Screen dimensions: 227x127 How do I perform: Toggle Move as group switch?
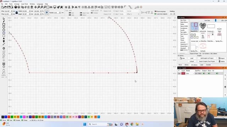pyautogui.click(x=155, y=11)
